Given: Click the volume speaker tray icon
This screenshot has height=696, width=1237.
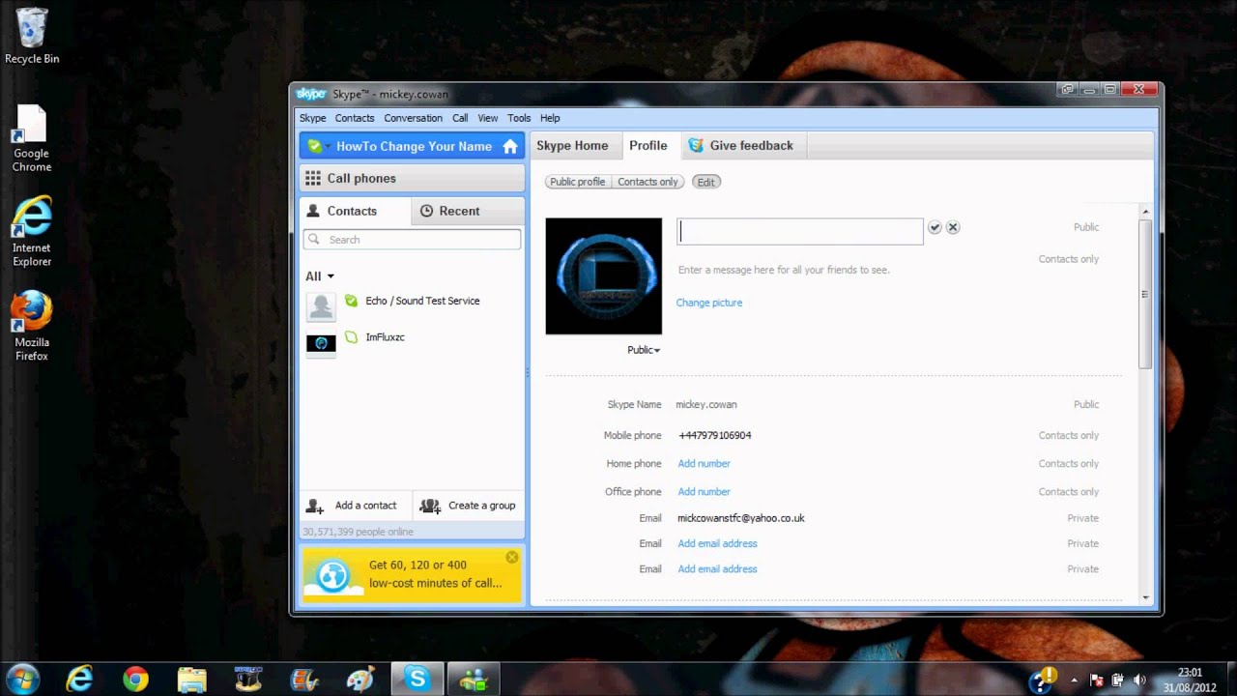Looking at the screenshot, I should click(1138, 680).
